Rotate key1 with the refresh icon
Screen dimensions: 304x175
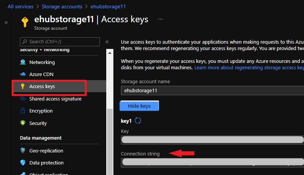click(x=138, y=120)
